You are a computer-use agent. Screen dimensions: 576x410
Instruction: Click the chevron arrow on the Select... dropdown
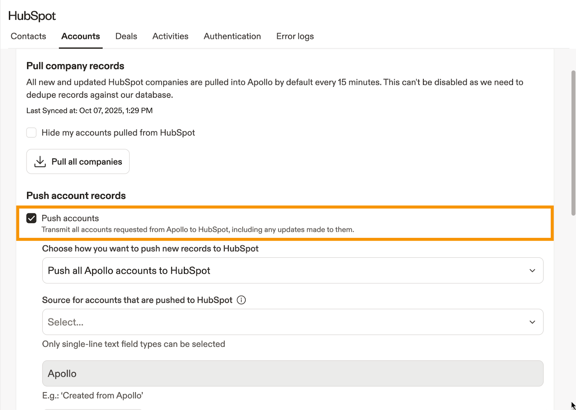coord(532,322)
